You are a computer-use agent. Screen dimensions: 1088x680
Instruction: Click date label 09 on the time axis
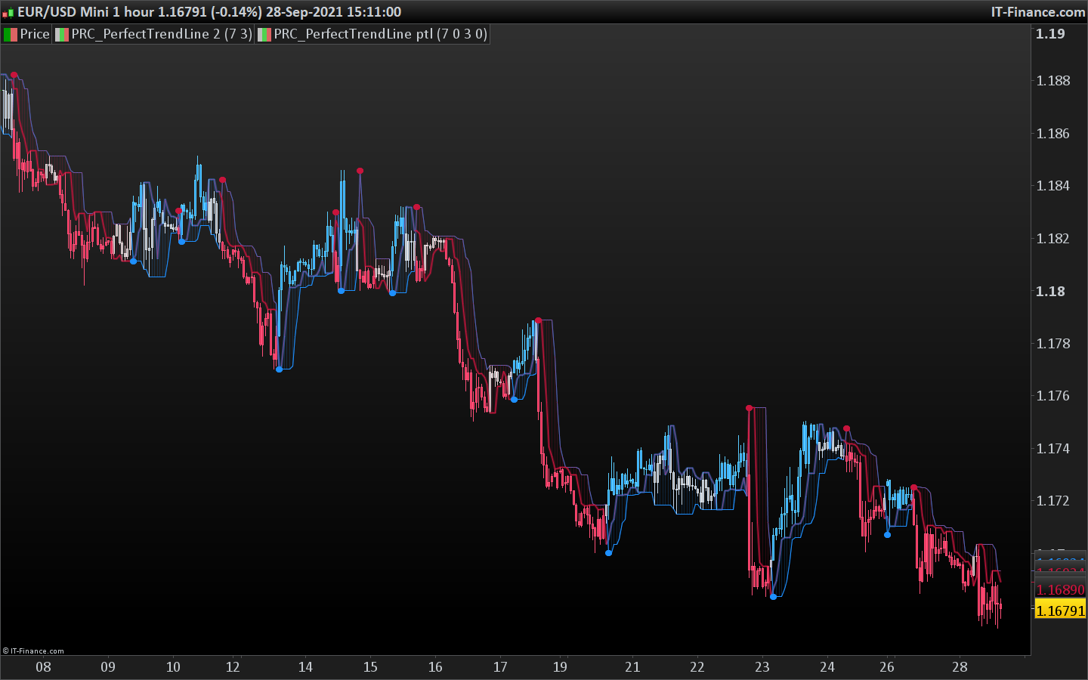[x=108, y=667]
